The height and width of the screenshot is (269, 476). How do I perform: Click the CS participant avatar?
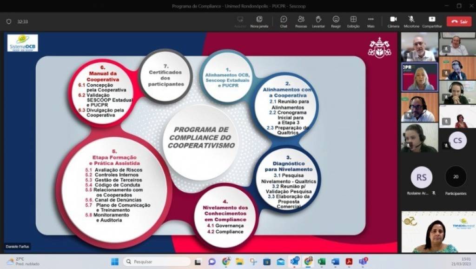pos(457,141)
